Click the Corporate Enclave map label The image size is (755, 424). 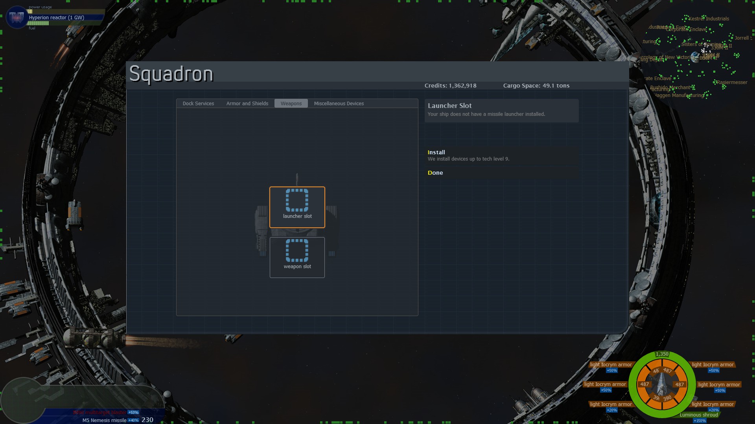click(686, 29)
